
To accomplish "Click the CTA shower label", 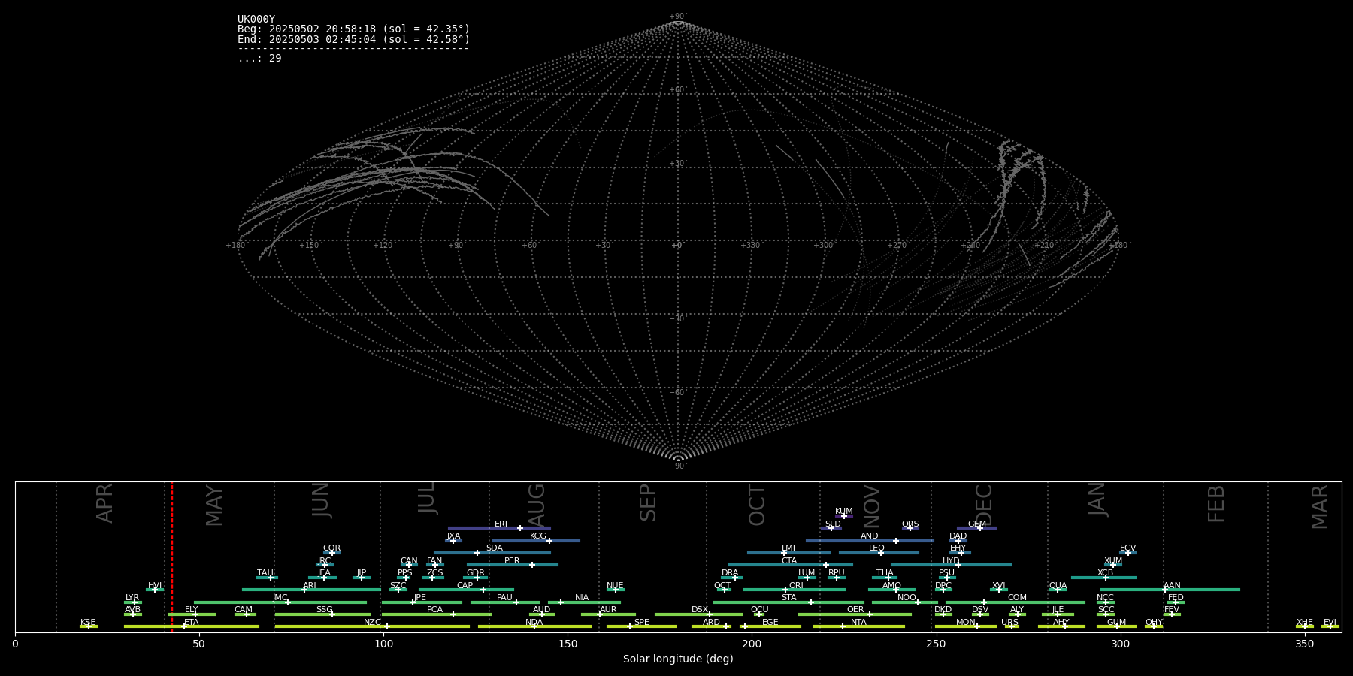I will (788, 561).
